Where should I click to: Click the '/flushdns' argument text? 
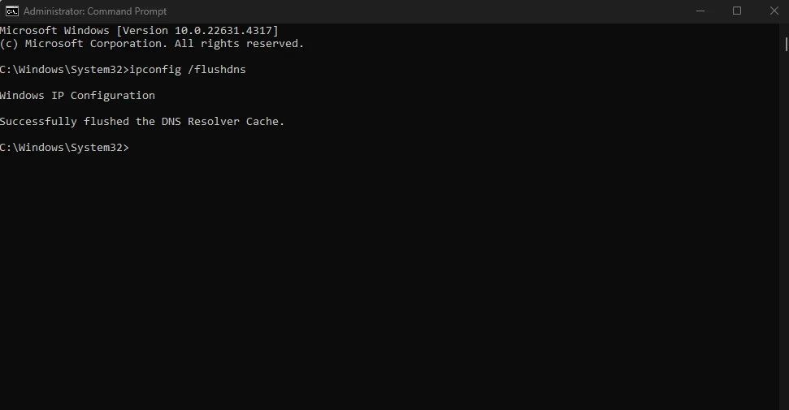(x=217, y=70)
